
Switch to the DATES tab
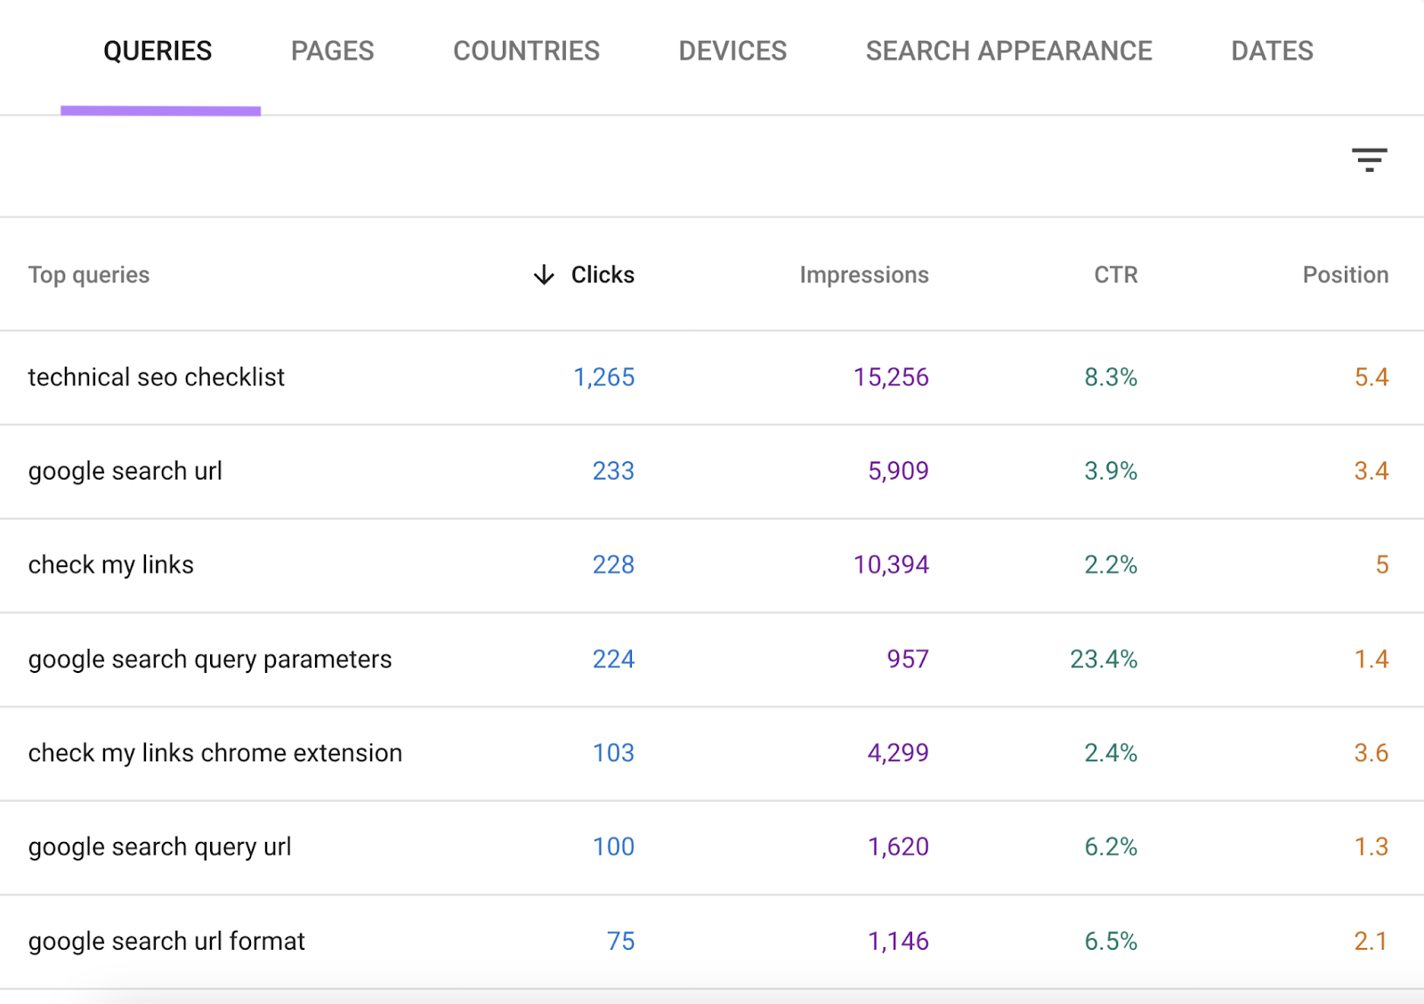coord(1271,51)
